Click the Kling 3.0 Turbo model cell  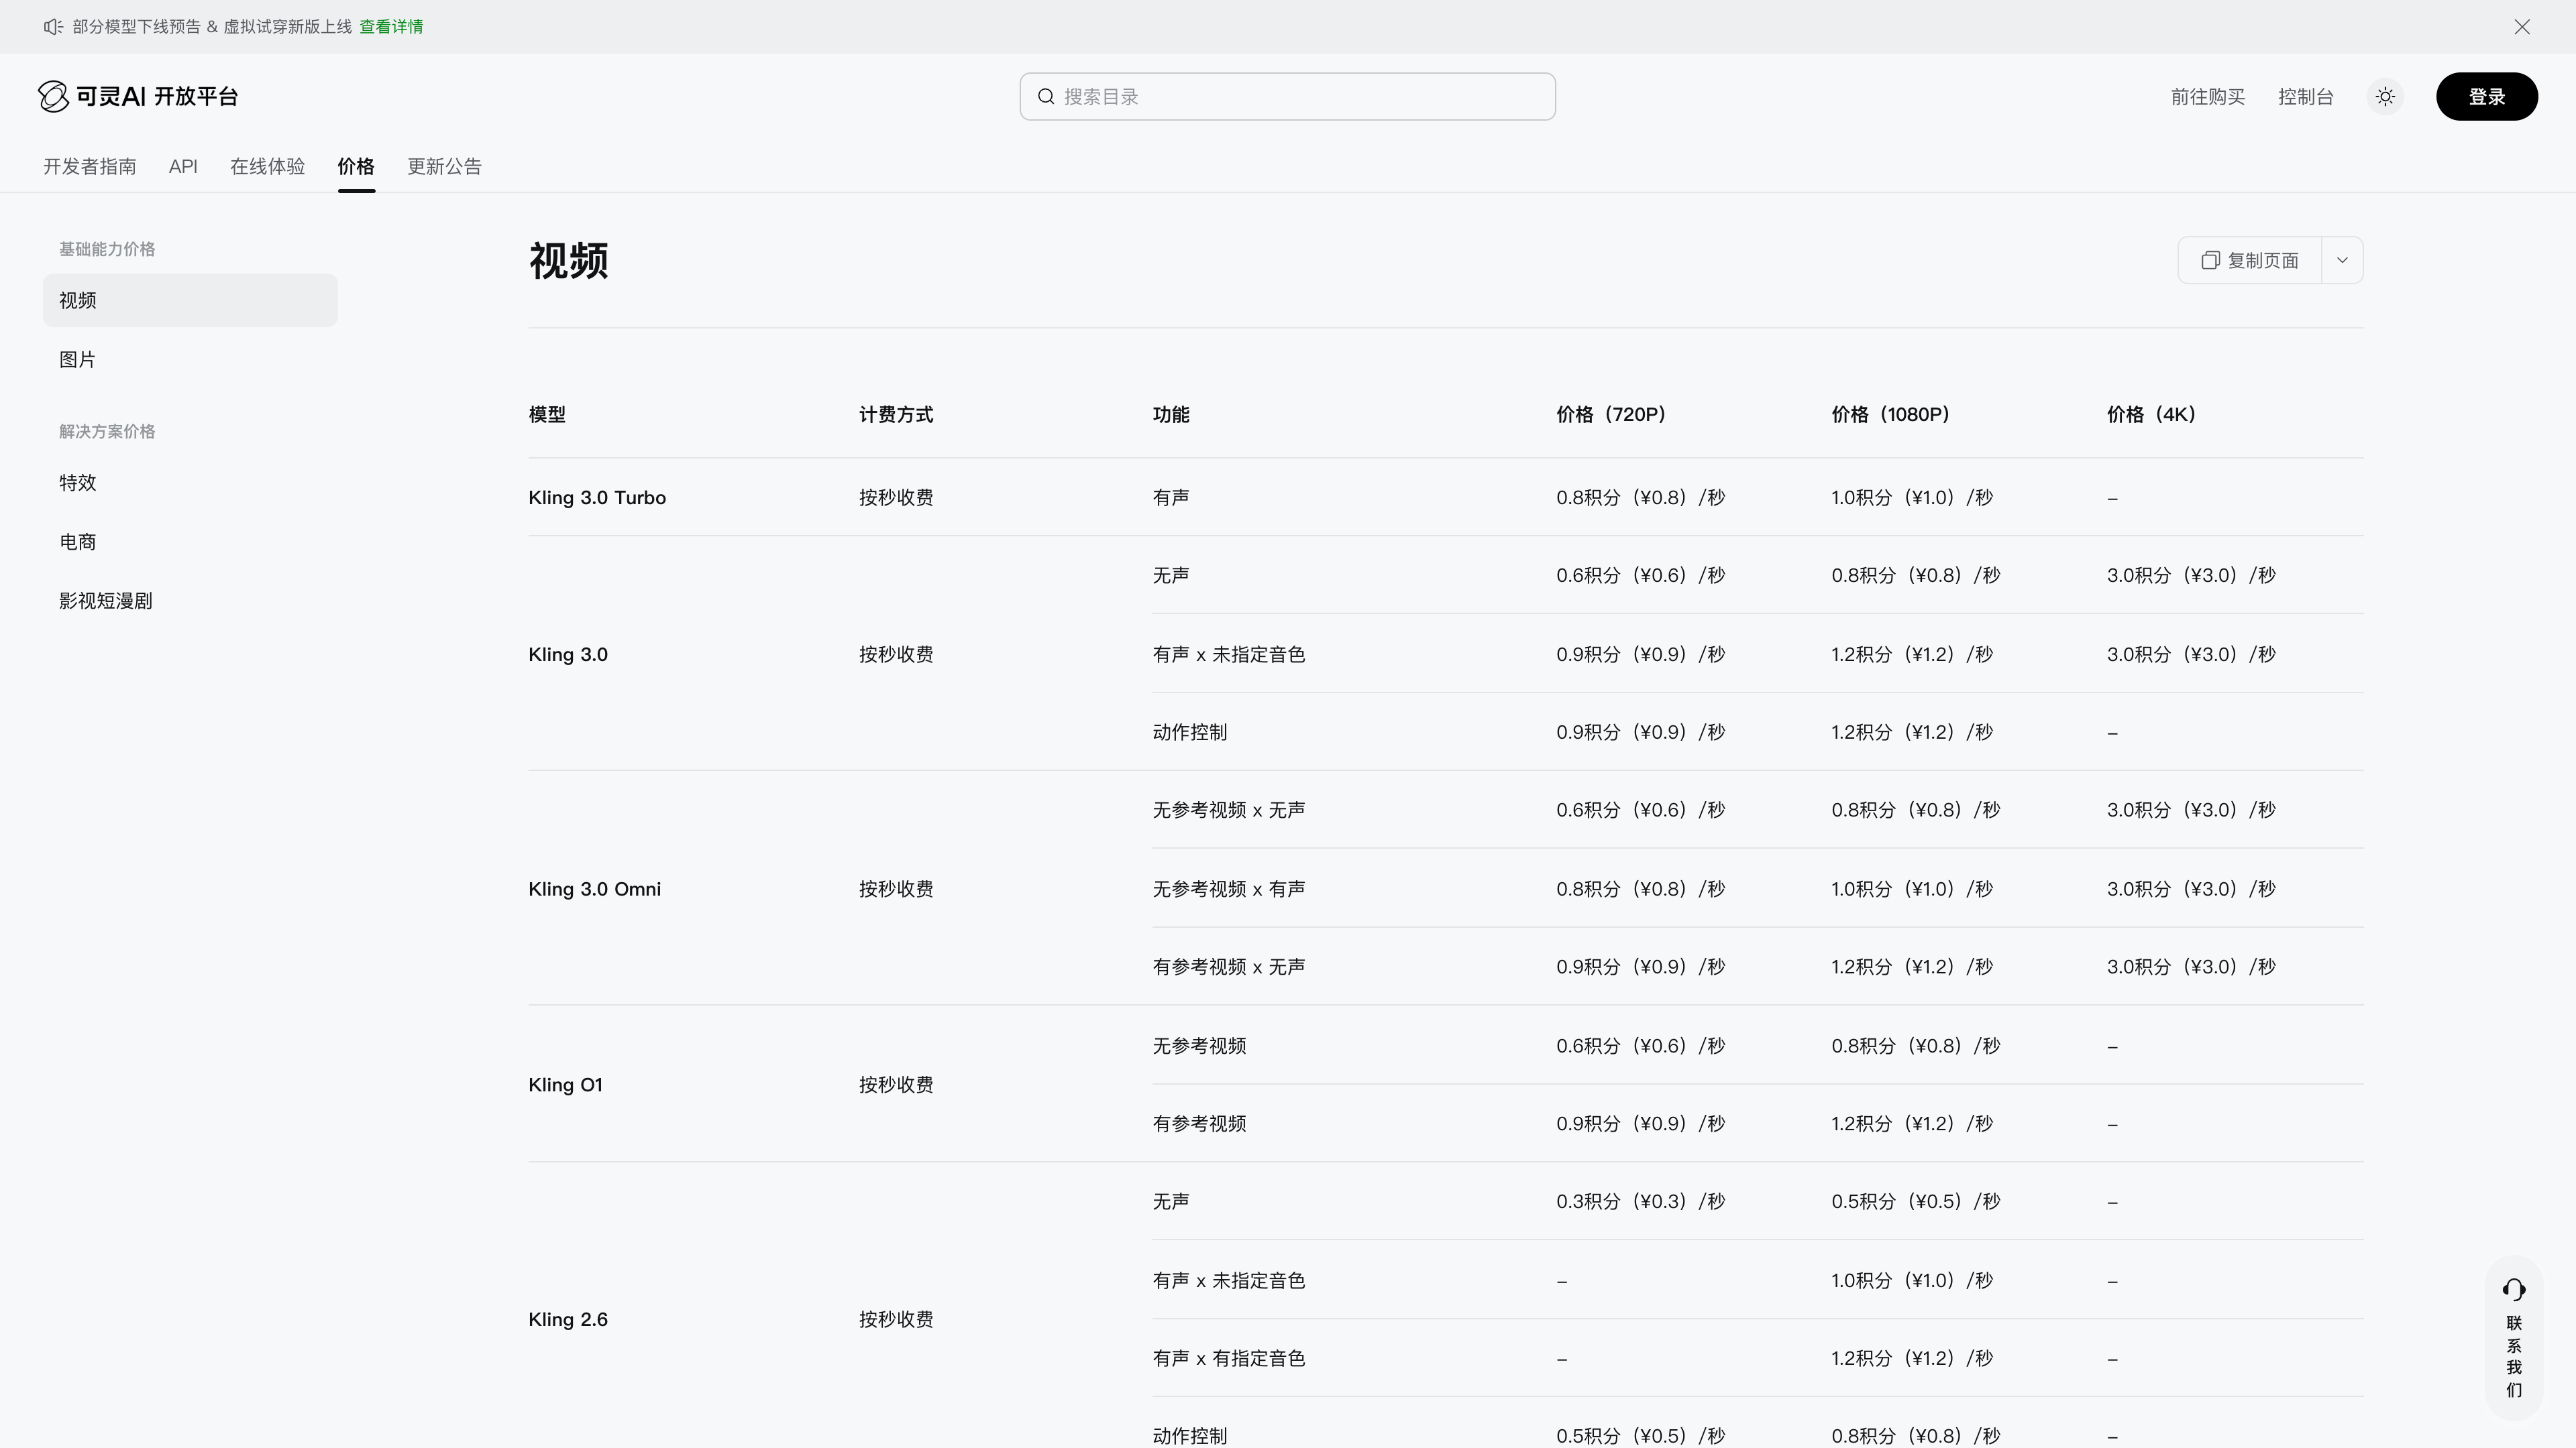point(597,497)
